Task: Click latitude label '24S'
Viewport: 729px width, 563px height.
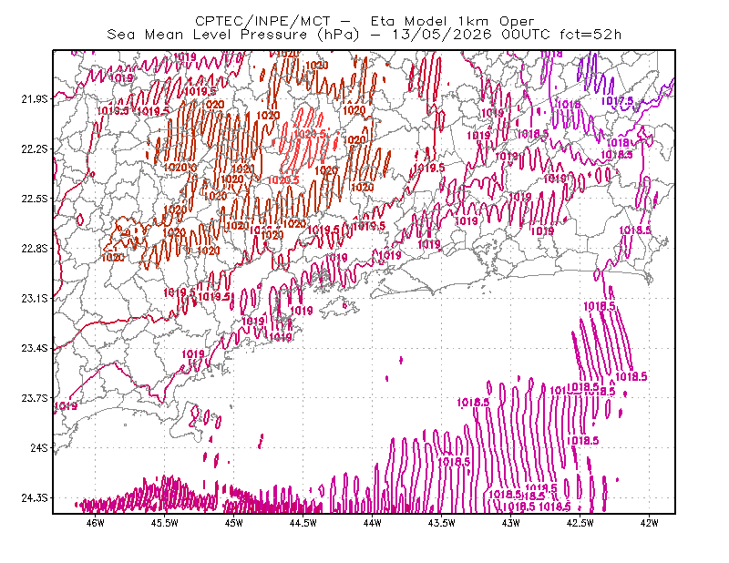Action: (39, 447)
